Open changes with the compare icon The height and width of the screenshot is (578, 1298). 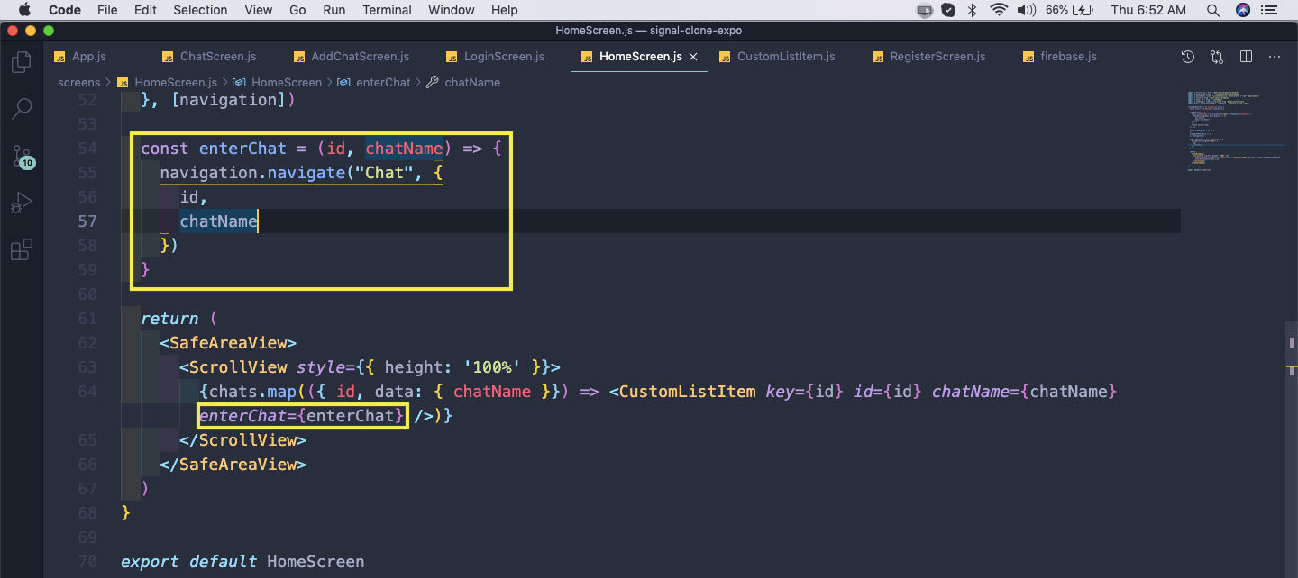click(x=1217, y=57)
